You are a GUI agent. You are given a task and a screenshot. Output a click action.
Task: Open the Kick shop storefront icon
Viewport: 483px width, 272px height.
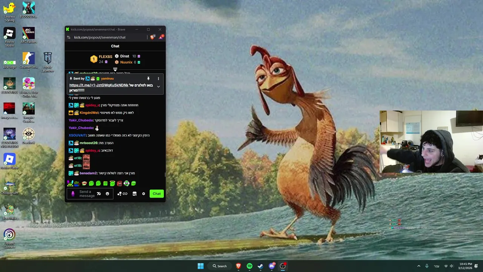click(134, 194)
